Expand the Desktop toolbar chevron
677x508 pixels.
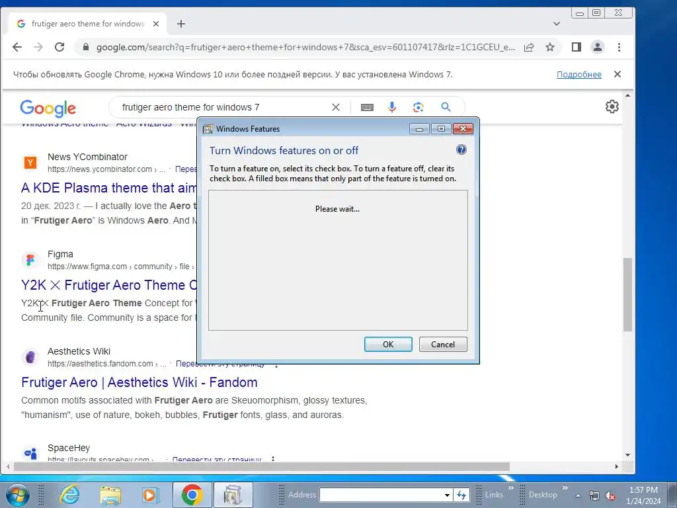point(565,488)
